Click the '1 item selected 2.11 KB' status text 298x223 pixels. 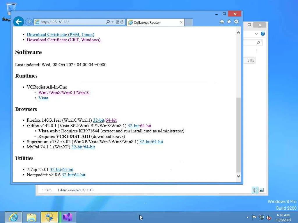tap(75, 190)
